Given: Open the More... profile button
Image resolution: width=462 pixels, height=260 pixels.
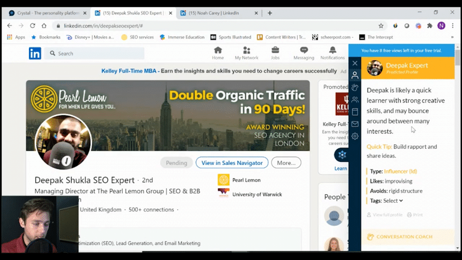Looking at the screenshot, I should (x=286, y=162).
